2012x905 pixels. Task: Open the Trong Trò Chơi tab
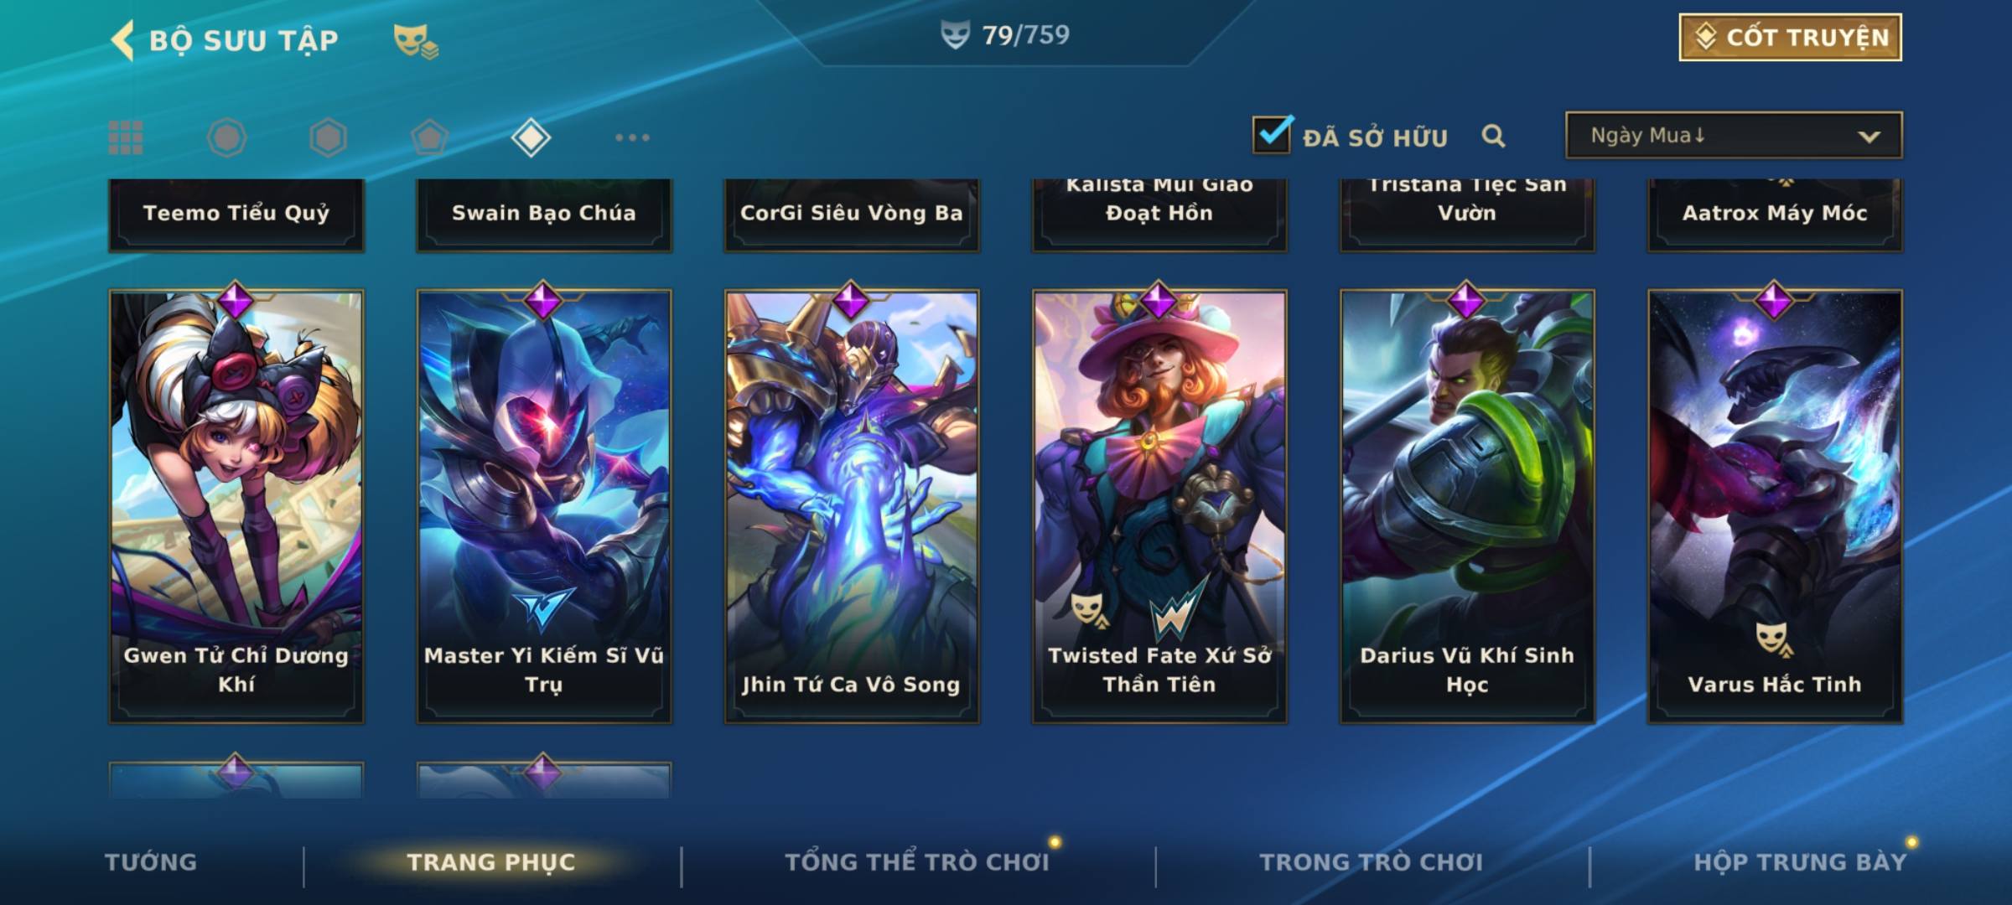click(x=1372, y=862)
